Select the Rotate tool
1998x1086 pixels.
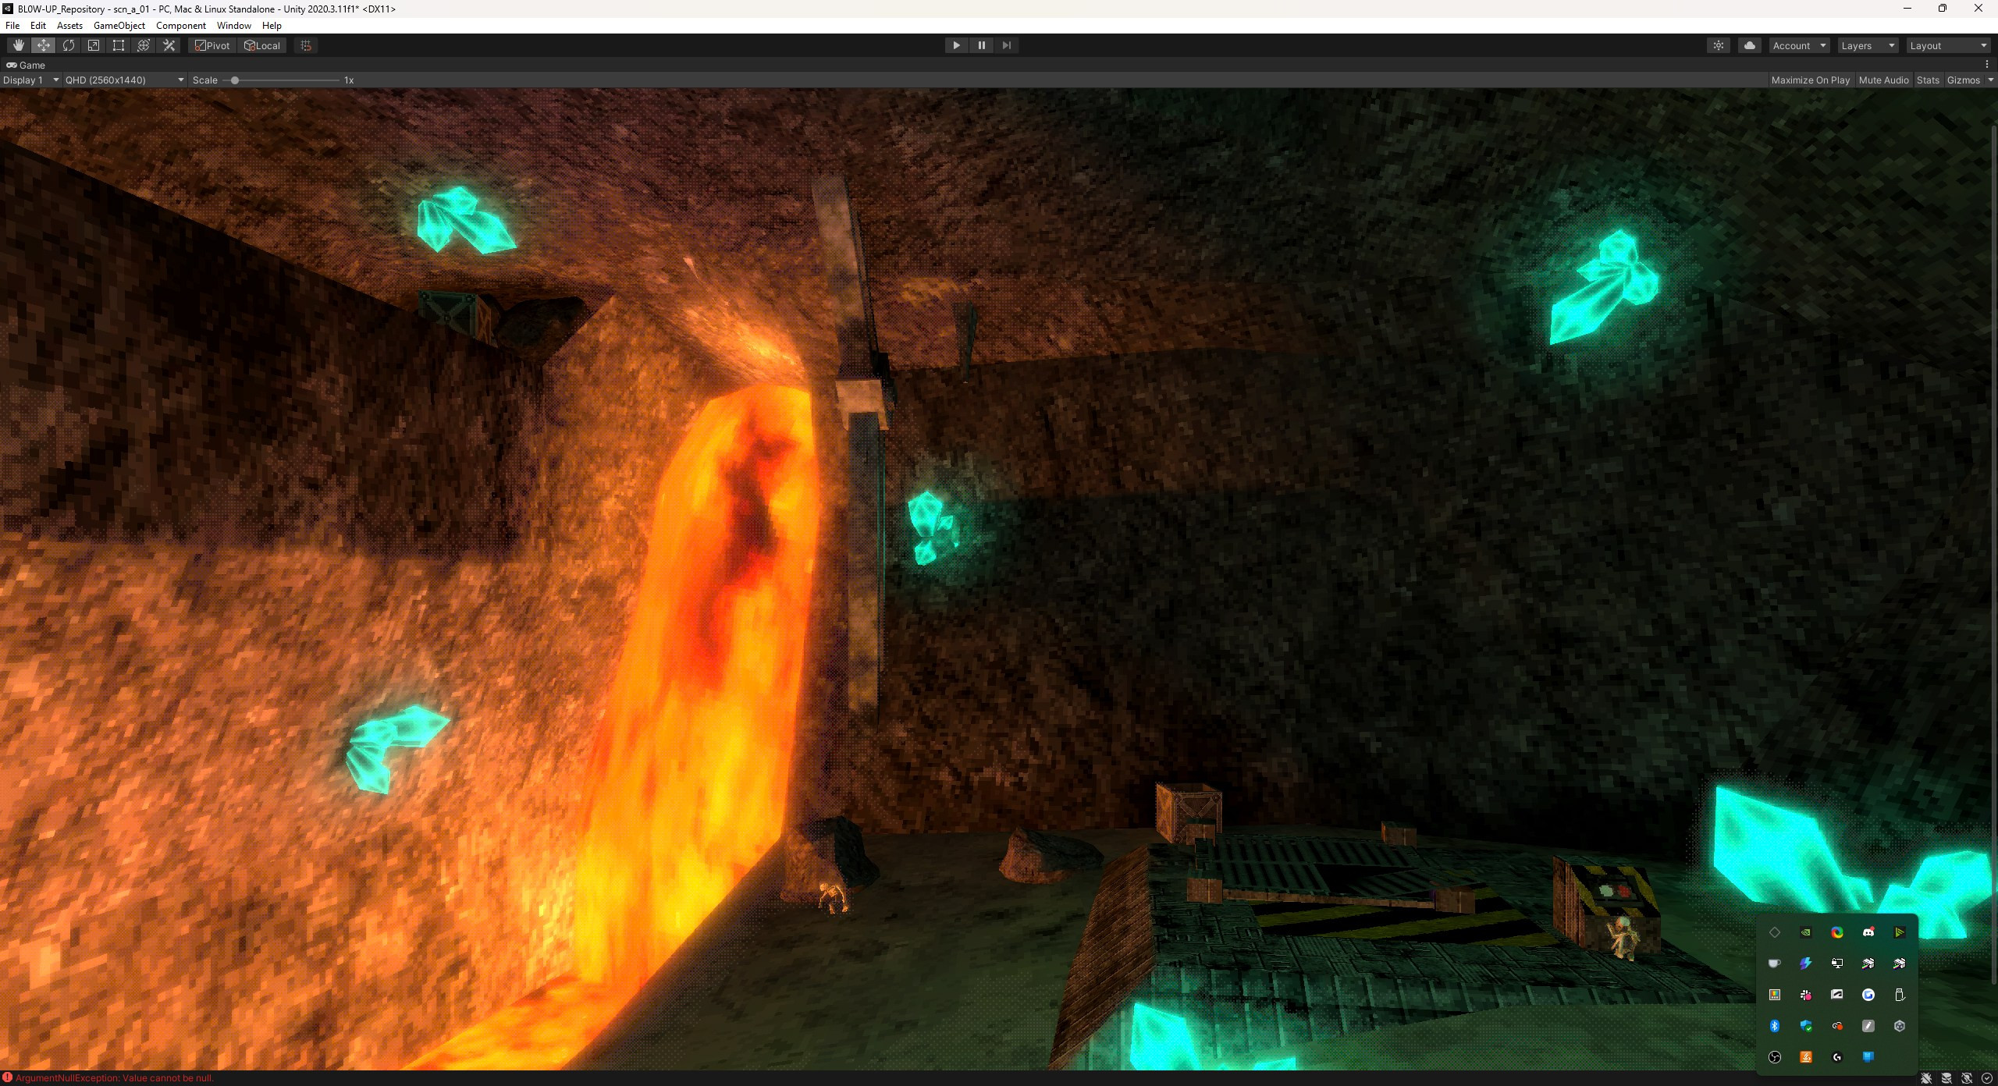click(69, 45)
